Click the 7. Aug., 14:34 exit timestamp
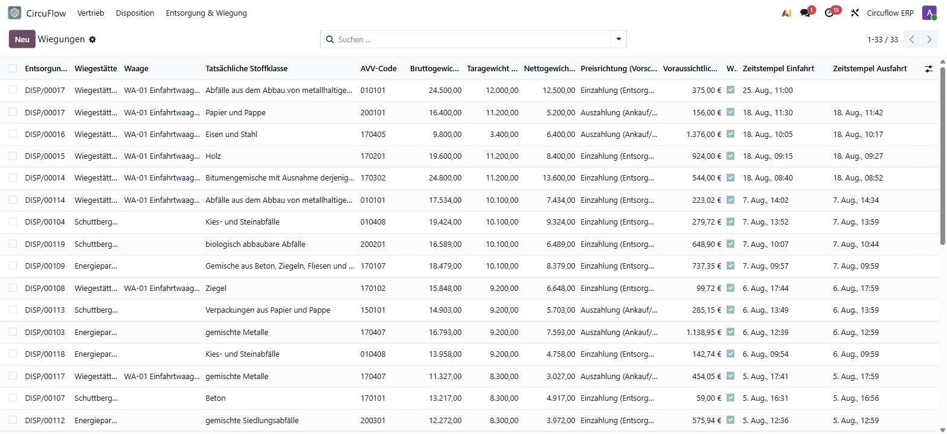The image size is (947, 434). tap(856, 200)
